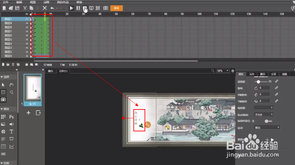Click the new layer icon below timeline

coord(3,65)
